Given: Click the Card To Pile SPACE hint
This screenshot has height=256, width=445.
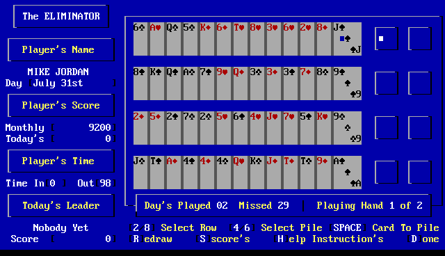Looking at the screenshot, I should (x=385, y=227).
